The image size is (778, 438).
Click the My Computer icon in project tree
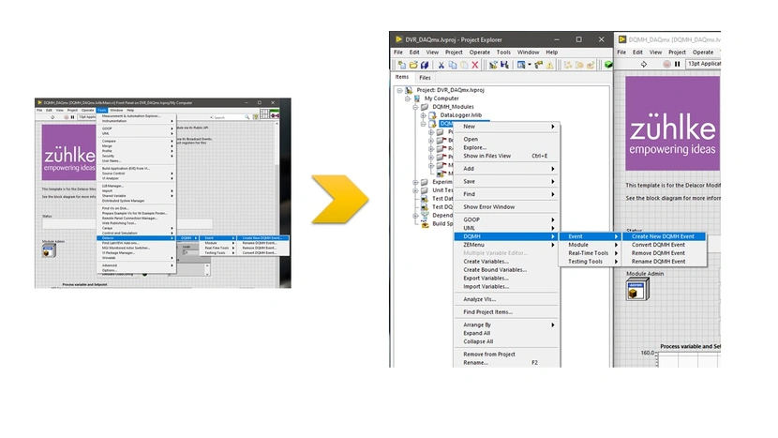pyautogui.click(x=417, y=98)
